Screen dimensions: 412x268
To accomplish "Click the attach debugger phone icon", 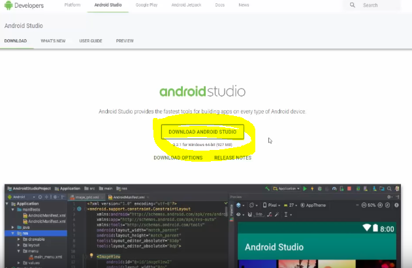I will [341, 188].
